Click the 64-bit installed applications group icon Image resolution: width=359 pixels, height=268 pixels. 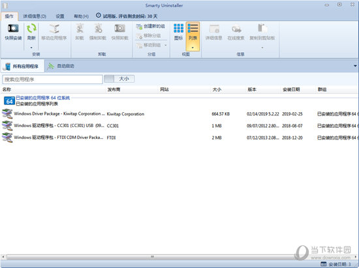pyautogui.click(x=9, y=100)
